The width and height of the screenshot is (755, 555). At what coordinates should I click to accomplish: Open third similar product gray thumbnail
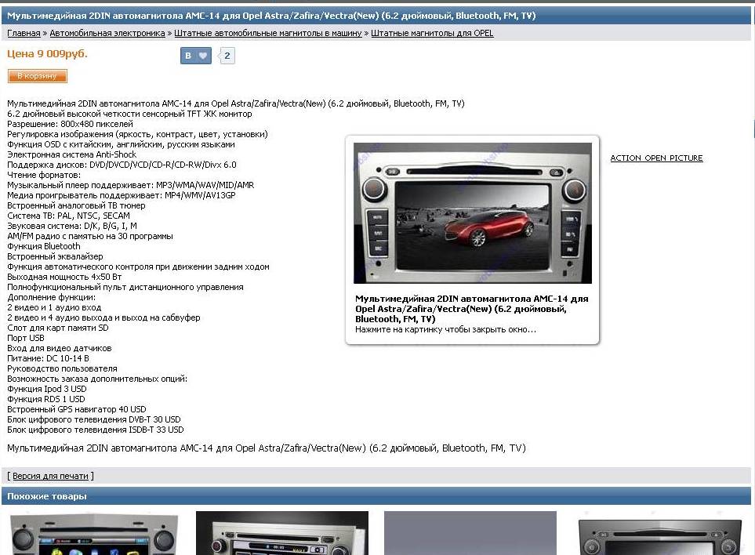[x=470, y=534]
